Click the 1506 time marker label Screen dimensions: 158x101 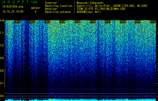coord(93,22)
